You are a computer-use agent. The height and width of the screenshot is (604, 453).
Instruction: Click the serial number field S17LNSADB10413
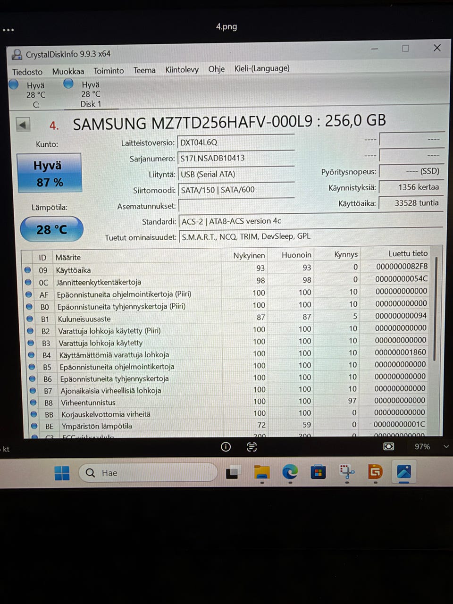click(236, 158)
